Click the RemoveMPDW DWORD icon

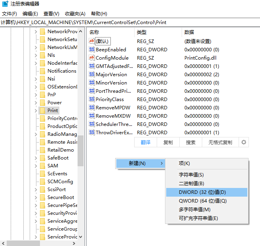click(92, 107)
